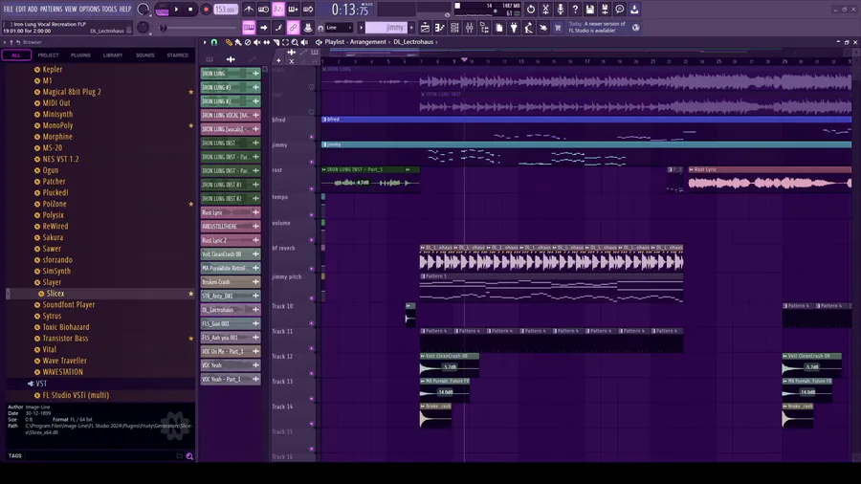Open the Line snap dropdown

(339, 28)
